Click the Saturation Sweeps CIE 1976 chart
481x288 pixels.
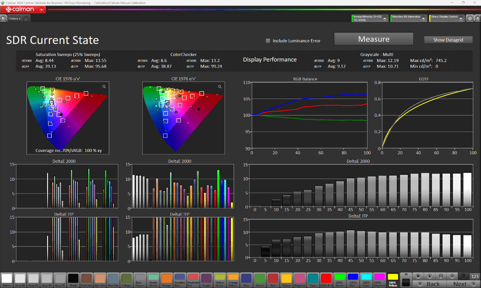tap(68, 118)
